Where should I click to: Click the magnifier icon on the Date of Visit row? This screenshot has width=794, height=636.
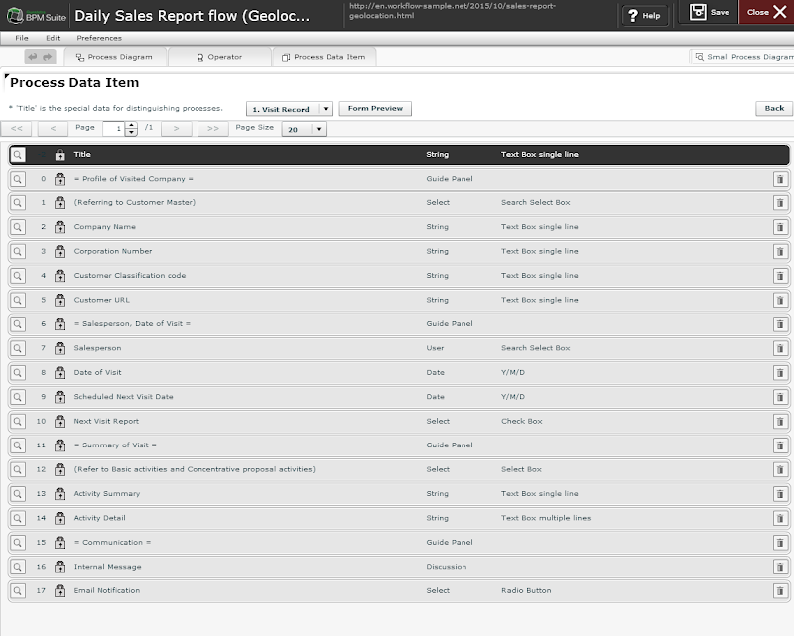coord(18,372)
